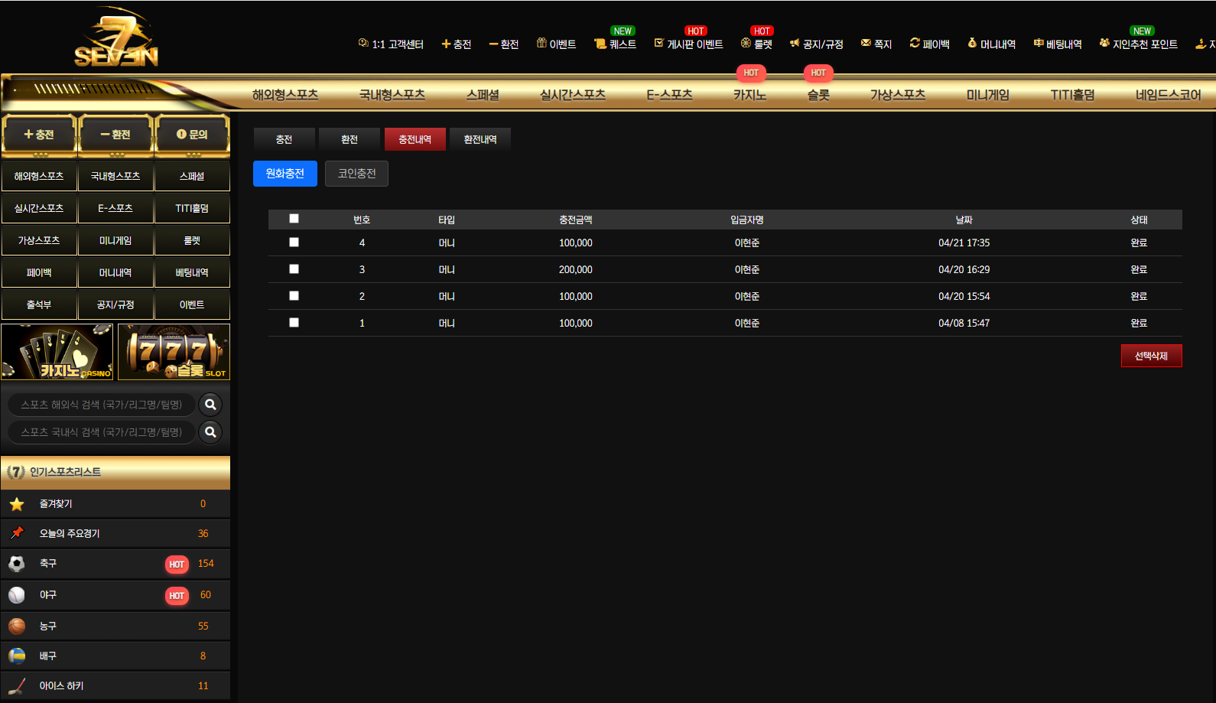Switch to the 환전내역 tab

tap(480, 139)
